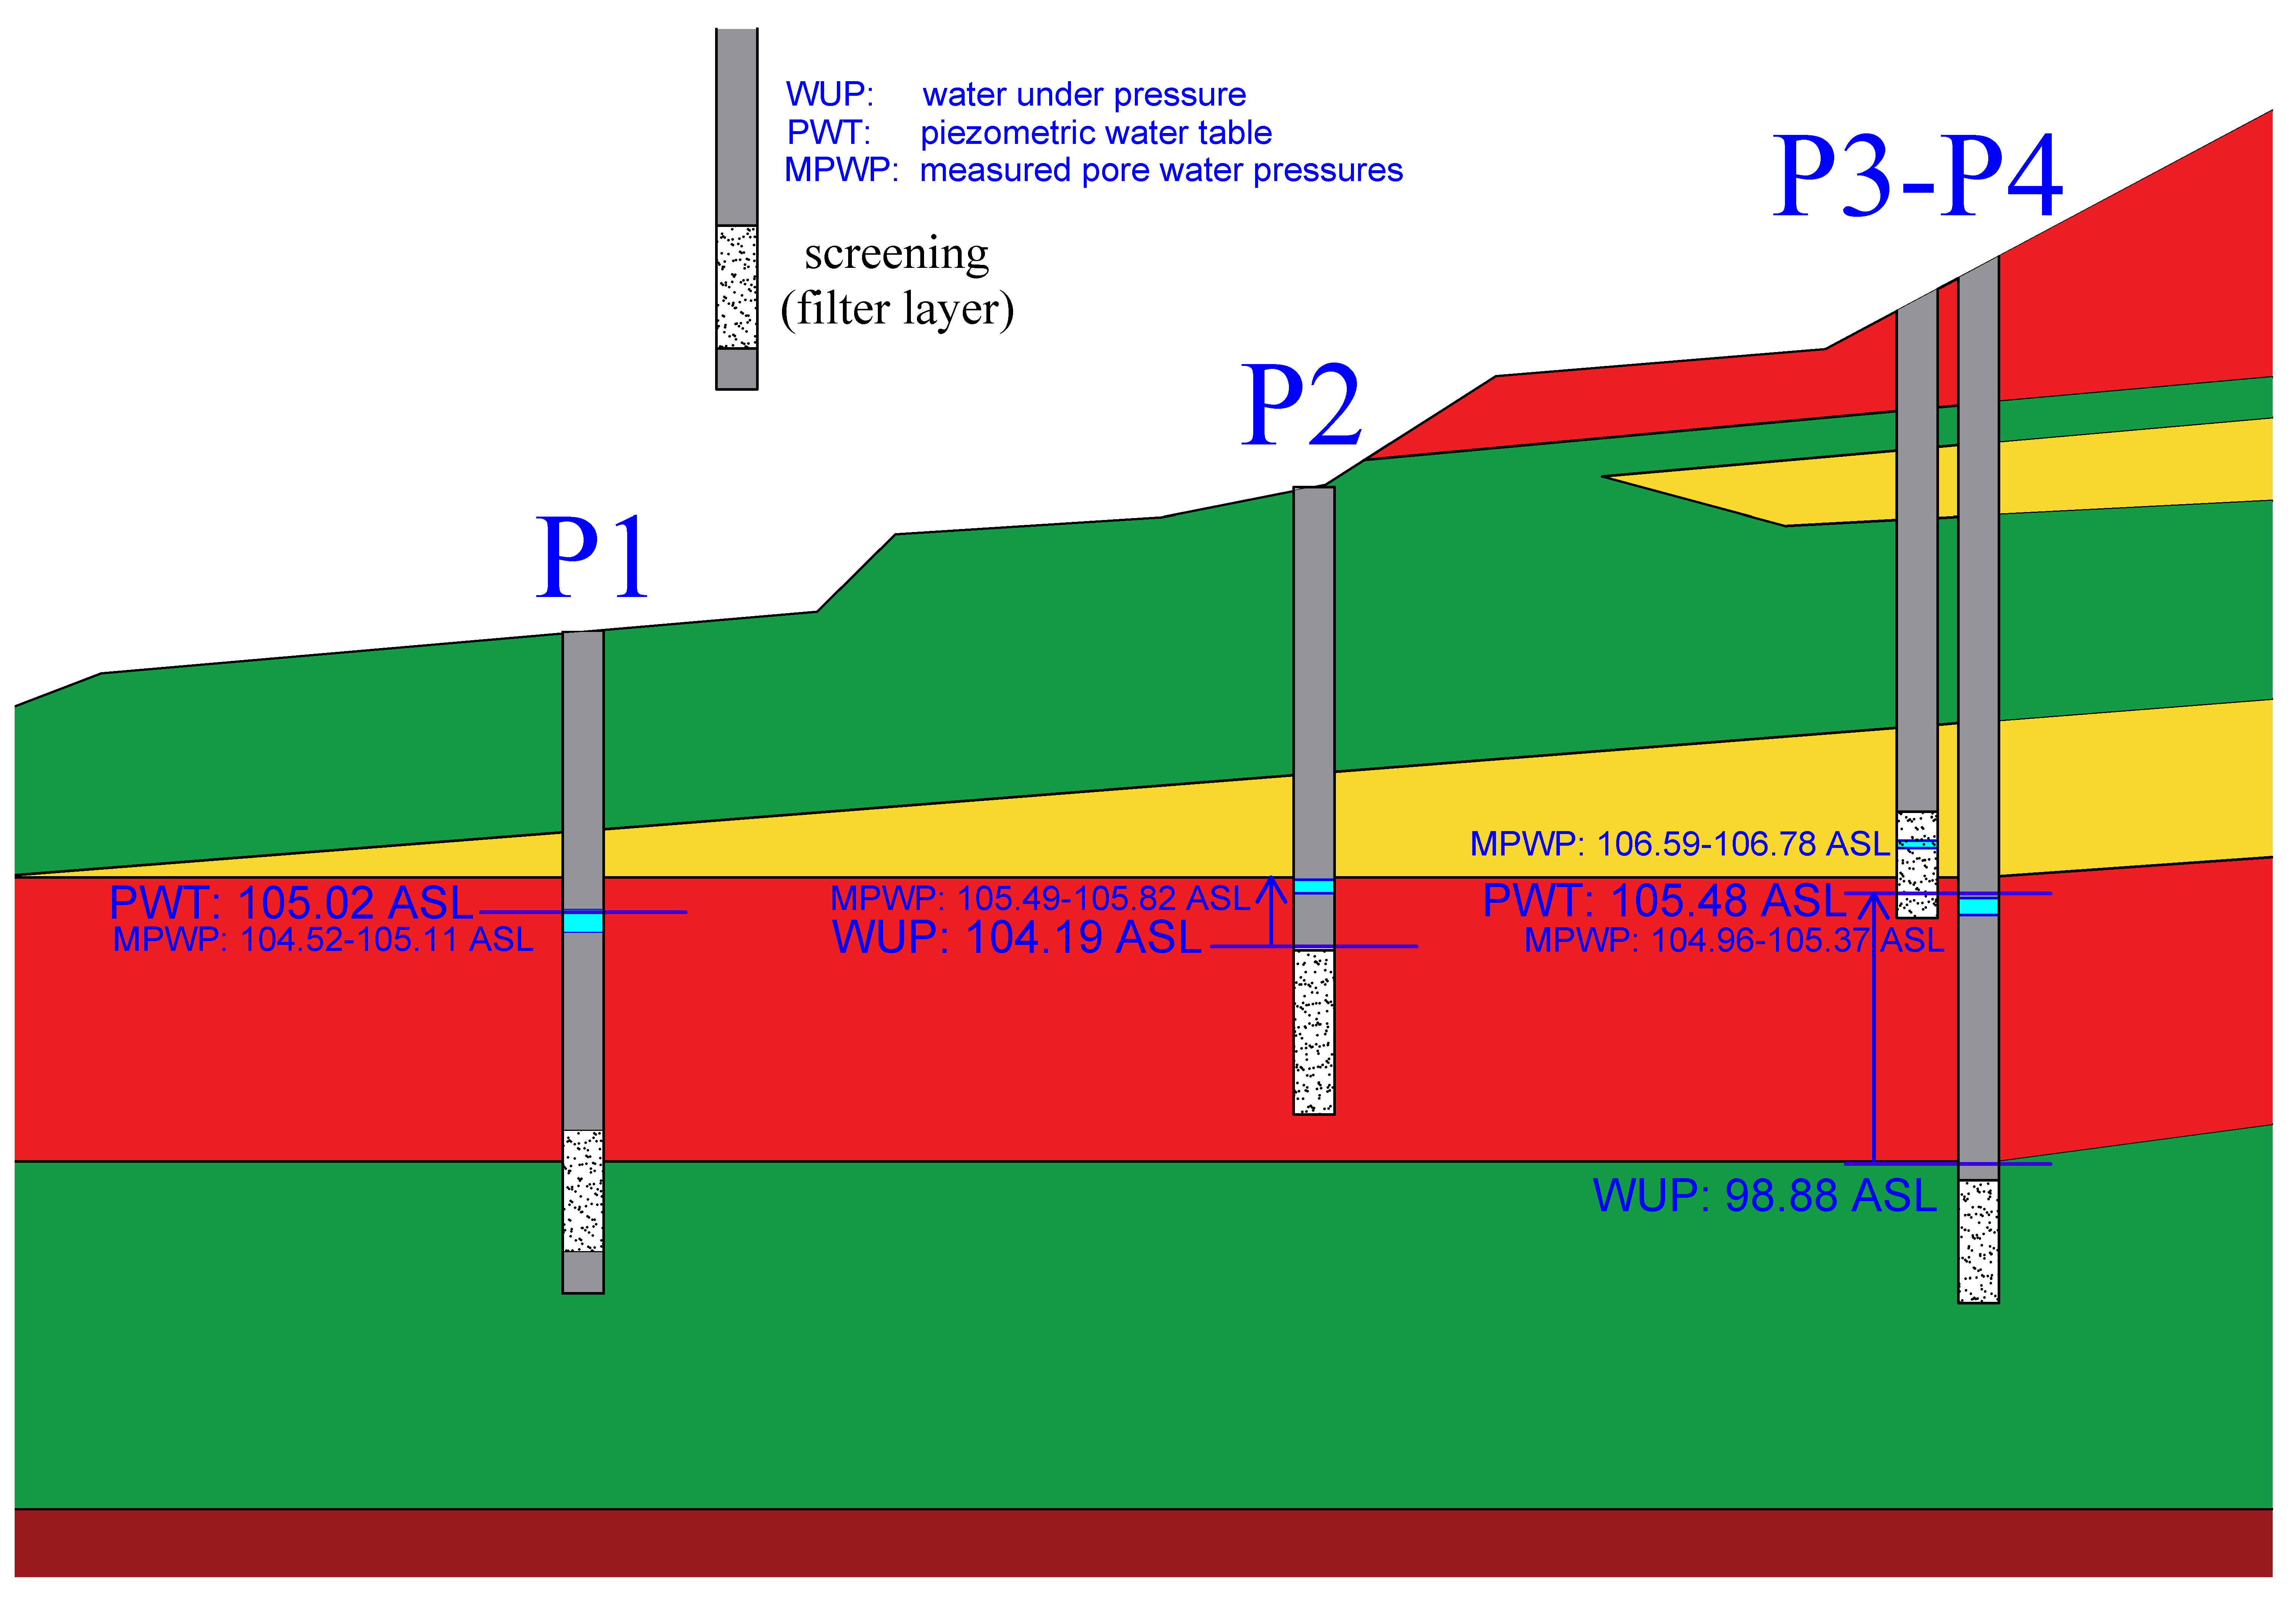This screenshot has height=1602, width=2296.
Task: Click the P1 dotted screening section
Action: 583,1191
